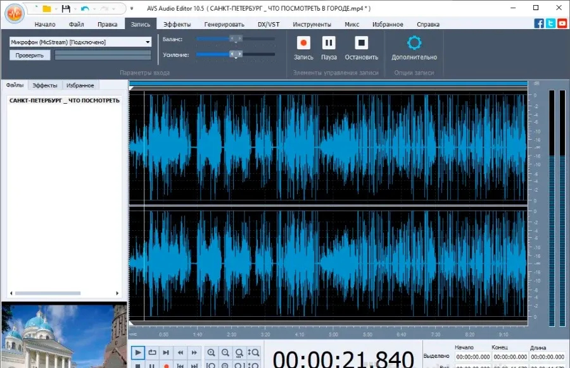Open the Эффекты ribbon tab
This screenshot has width=570, height=368.
pyautogui.click(x=177, y=24)
